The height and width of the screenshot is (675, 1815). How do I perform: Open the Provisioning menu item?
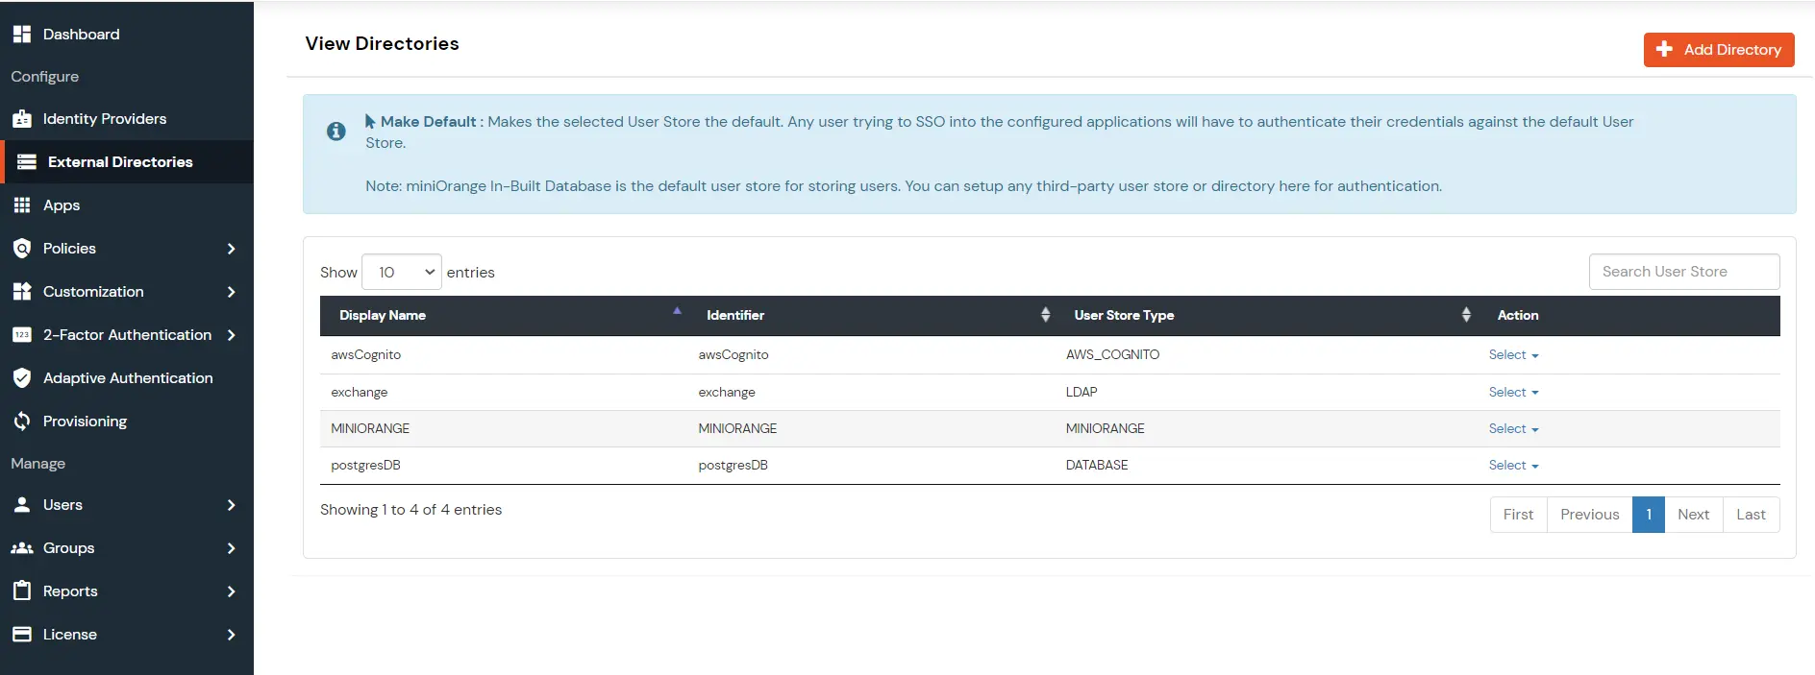click(x=127, y=422)
